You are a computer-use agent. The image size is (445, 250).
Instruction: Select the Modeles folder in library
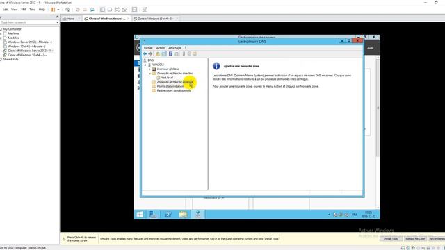click(x=13, y=37)
